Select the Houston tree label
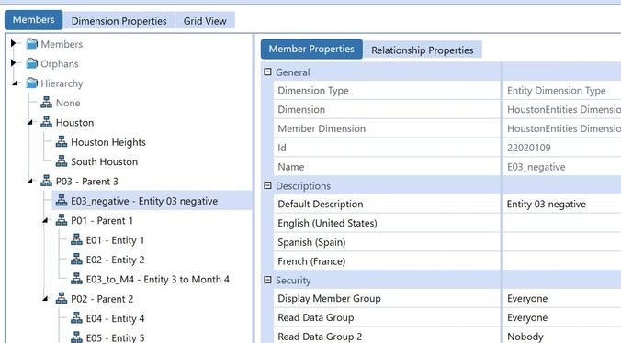The width and height of the screenshot is (621, 343). tap(74, 123)
